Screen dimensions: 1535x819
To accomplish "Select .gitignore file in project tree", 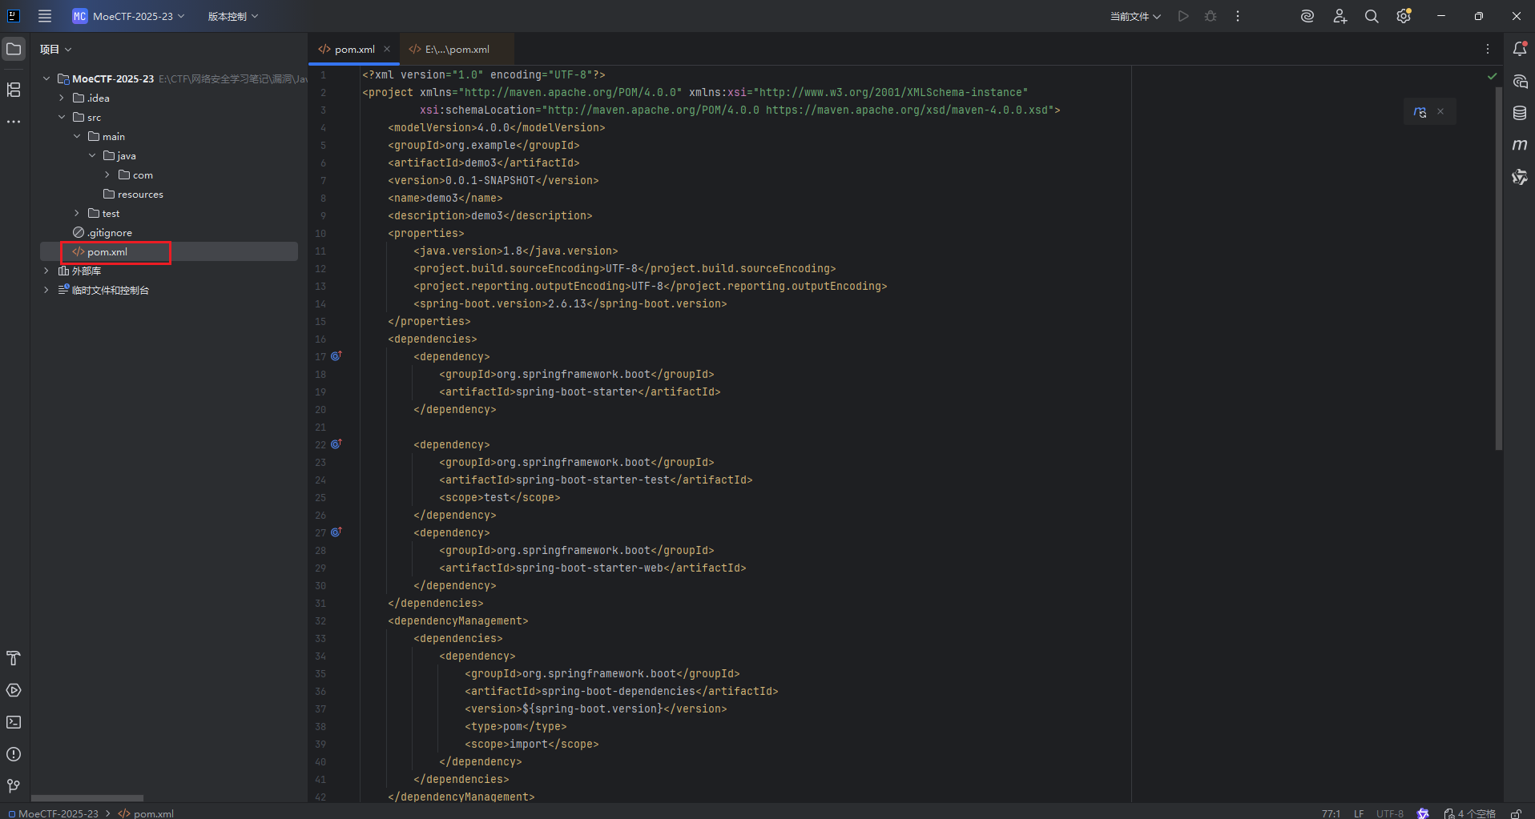I will tap(110, 232).
